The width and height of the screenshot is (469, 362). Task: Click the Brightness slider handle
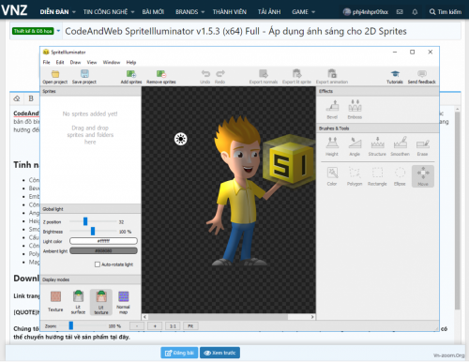point(93,231)
